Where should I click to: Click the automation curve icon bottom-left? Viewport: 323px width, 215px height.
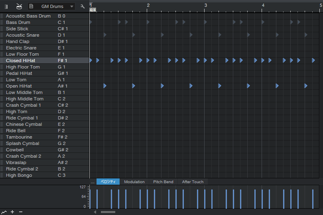click(4, 212)
